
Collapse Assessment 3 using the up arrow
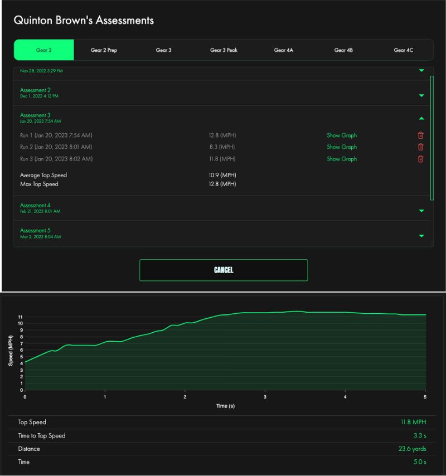pos(421,118)
